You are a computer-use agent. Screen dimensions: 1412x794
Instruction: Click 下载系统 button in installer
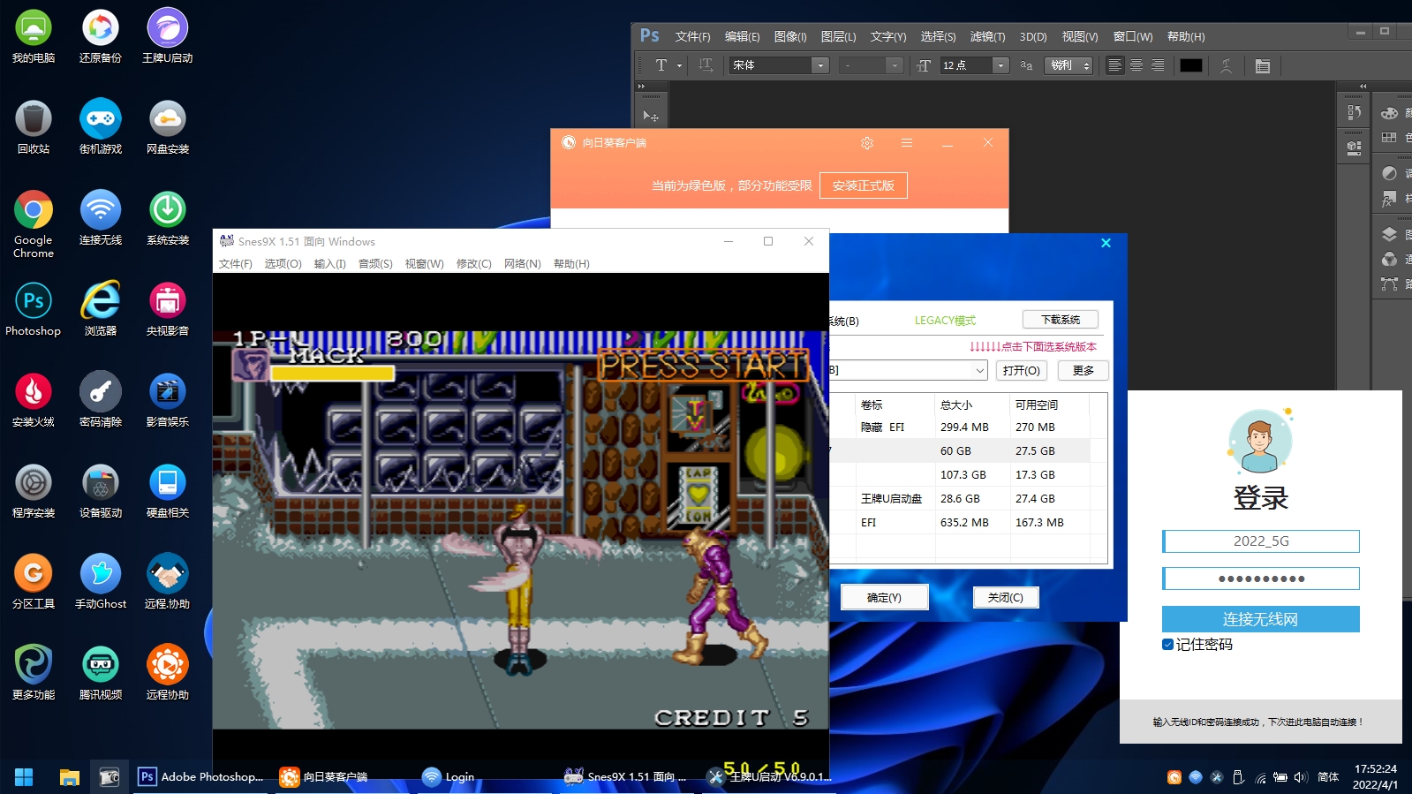point(1060,320)
